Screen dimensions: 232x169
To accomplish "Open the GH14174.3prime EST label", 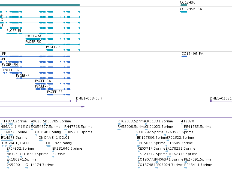I will (x=40, y=165).
